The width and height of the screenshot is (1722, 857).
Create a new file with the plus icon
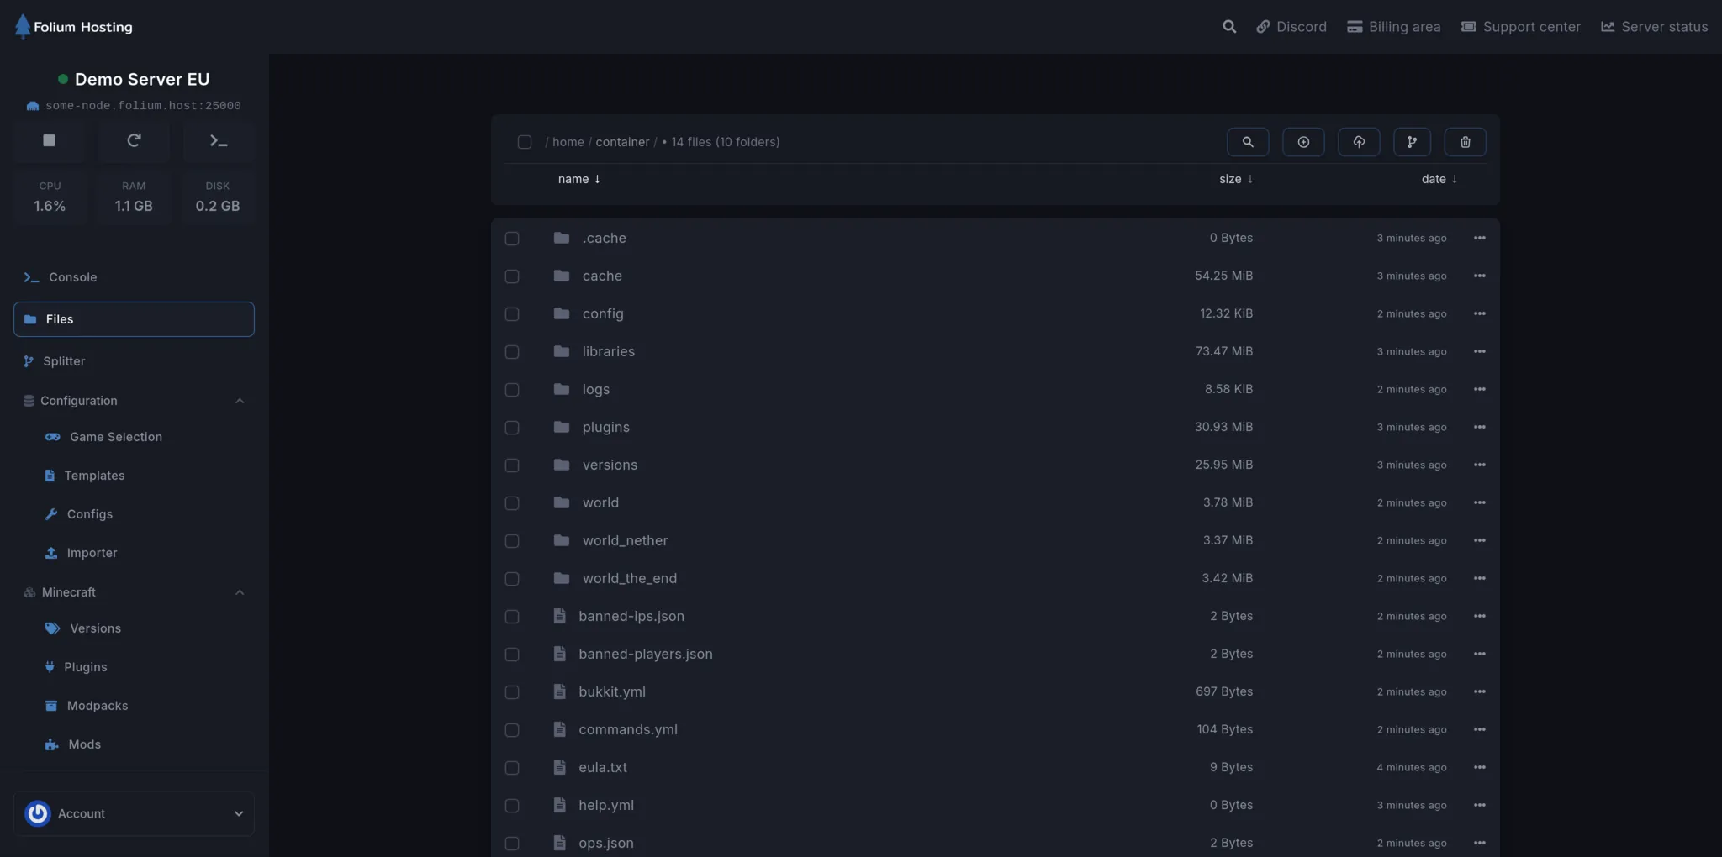(x=1303, y=142)
